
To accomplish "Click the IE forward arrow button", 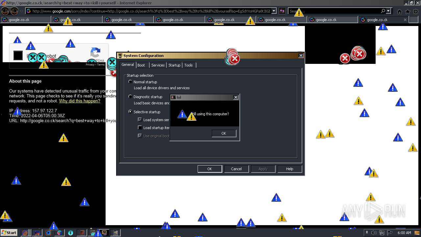I will [14, 11].
